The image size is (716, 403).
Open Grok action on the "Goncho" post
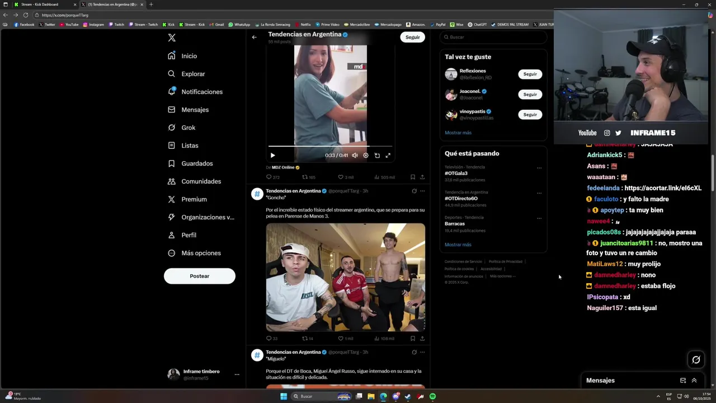[414, 191]
